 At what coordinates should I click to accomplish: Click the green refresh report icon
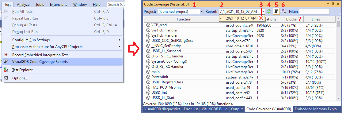tap(269, 11)
